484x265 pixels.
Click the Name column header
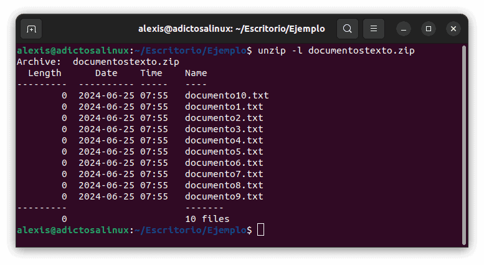(x=196, y=73)
